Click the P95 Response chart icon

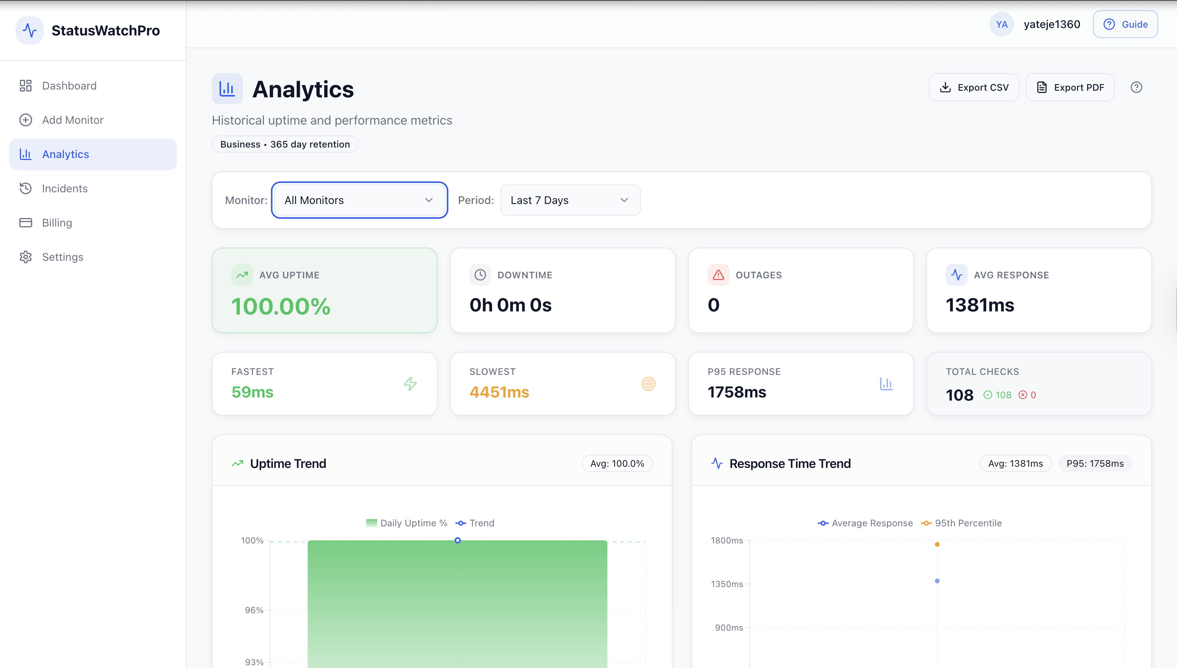point(886,383)
